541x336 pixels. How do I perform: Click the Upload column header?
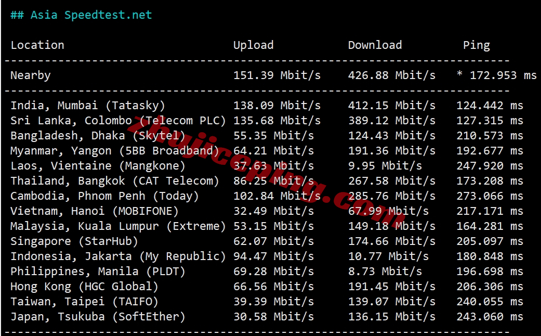pyautogui.click(x=253, y=45)
